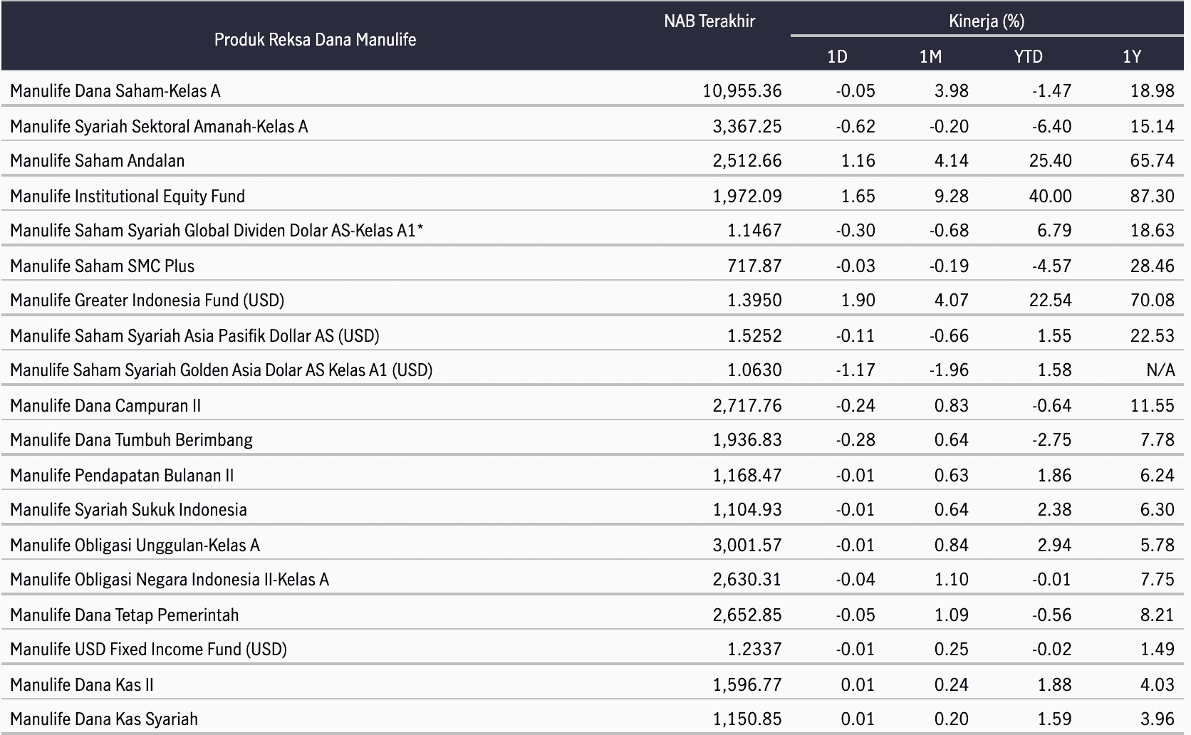Viewport: 1191px width, 735px height.
Task: Click NAB value 1,596.77
Action: (x=747, y=684)
